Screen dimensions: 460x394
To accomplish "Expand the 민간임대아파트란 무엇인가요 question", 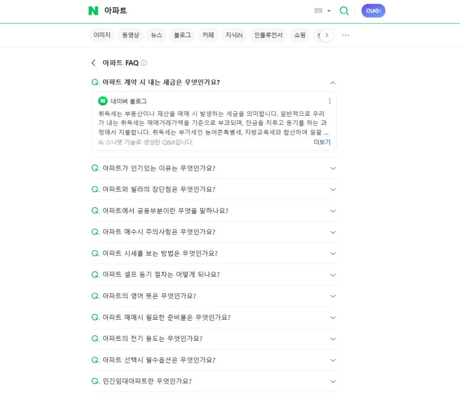I will click(x=333, y=381).
